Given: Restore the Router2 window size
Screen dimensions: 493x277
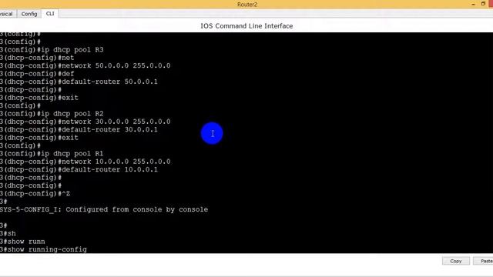Looking at the screenshot, I should pyautogui.click(x=483, y=4).
